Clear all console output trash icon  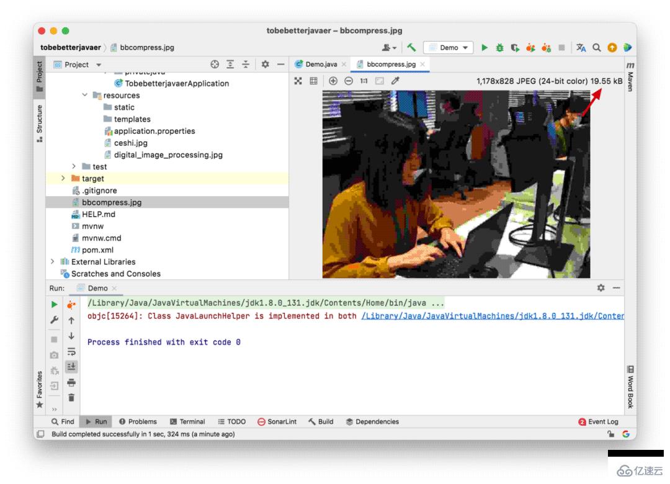tap(71, 398)
